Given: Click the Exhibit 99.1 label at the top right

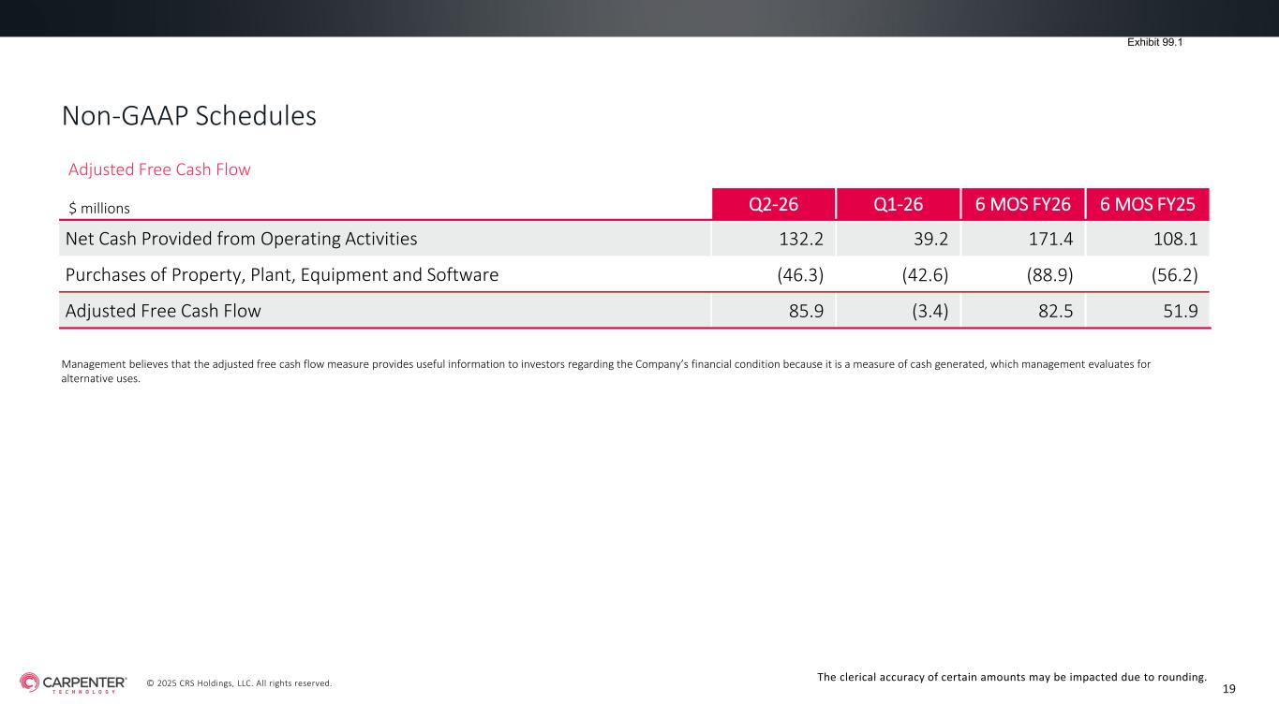Looking at the screenshot, I should [x=1153, y=42].
